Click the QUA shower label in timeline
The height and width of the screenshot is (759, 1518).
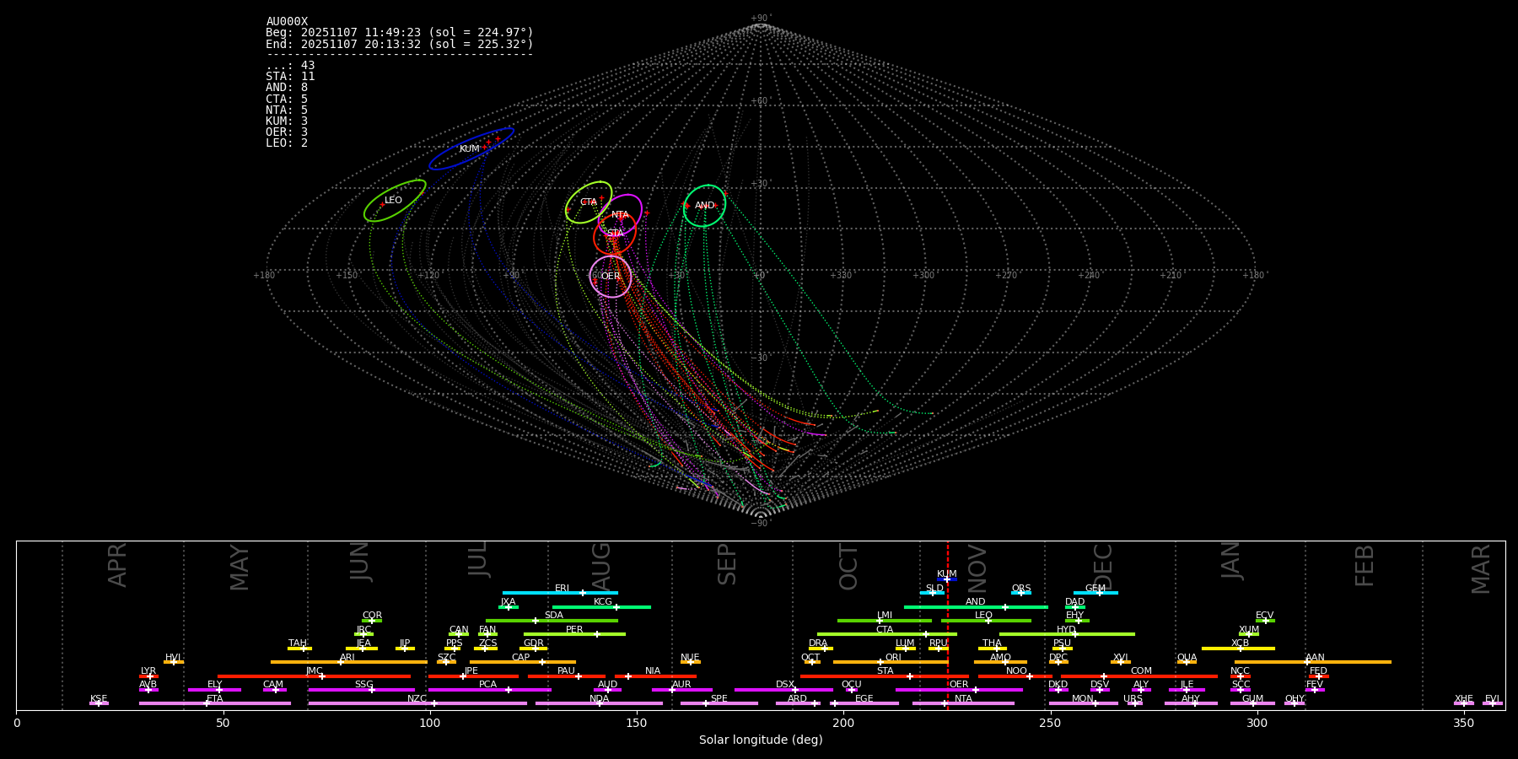[x=1187, y=658]
